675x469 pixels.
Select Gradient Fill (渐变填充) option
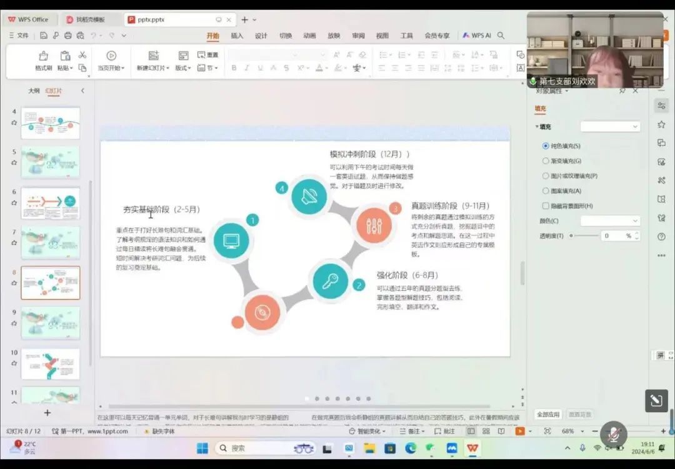click(546, 161)
